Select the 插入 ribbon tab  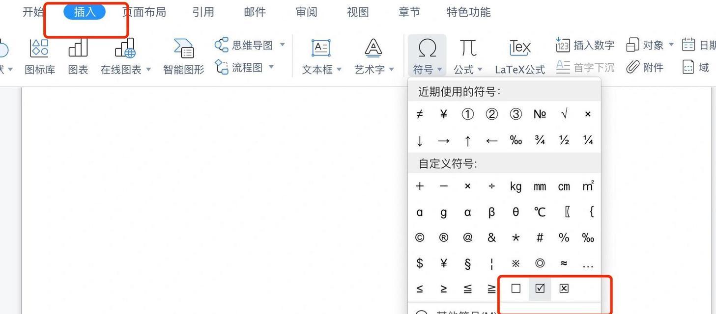[x=85, y=12]
